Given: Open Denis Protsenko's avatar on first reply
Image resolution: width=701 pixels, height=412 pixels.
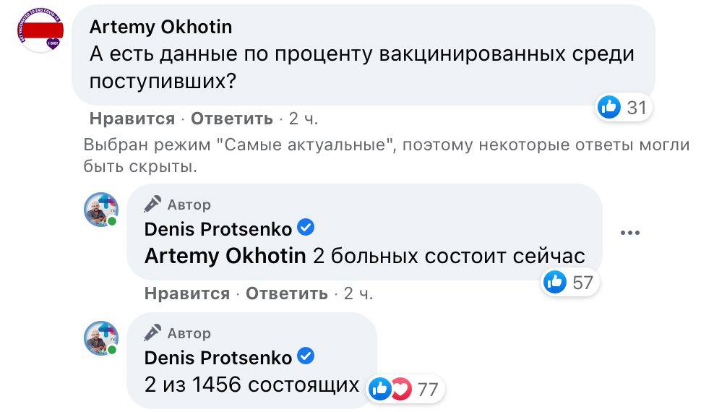Looking at the screenshot, I should (101, 210).
